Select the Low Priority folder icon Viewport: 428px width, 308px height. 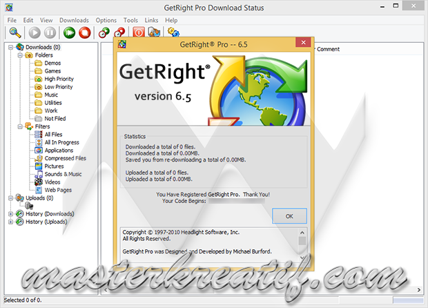38,87
